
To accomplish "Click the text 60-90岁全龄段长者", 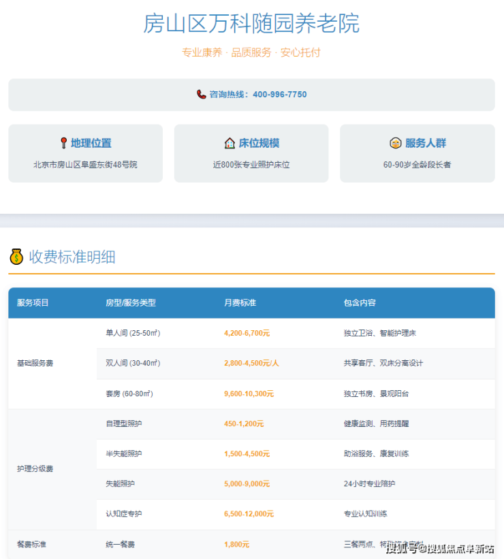I will (x=418, y=165).
